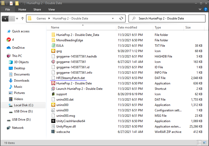The image size is (209, 146).
Task: Select HP2SteamyPatch.dat file
Action: tap(70, 78)
